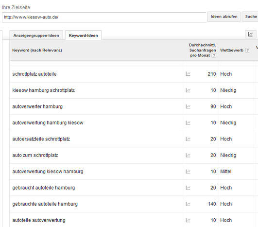Focus the Zielseite URL input field
The width and height of the screenshot is (258, 227).
point(104,17)
